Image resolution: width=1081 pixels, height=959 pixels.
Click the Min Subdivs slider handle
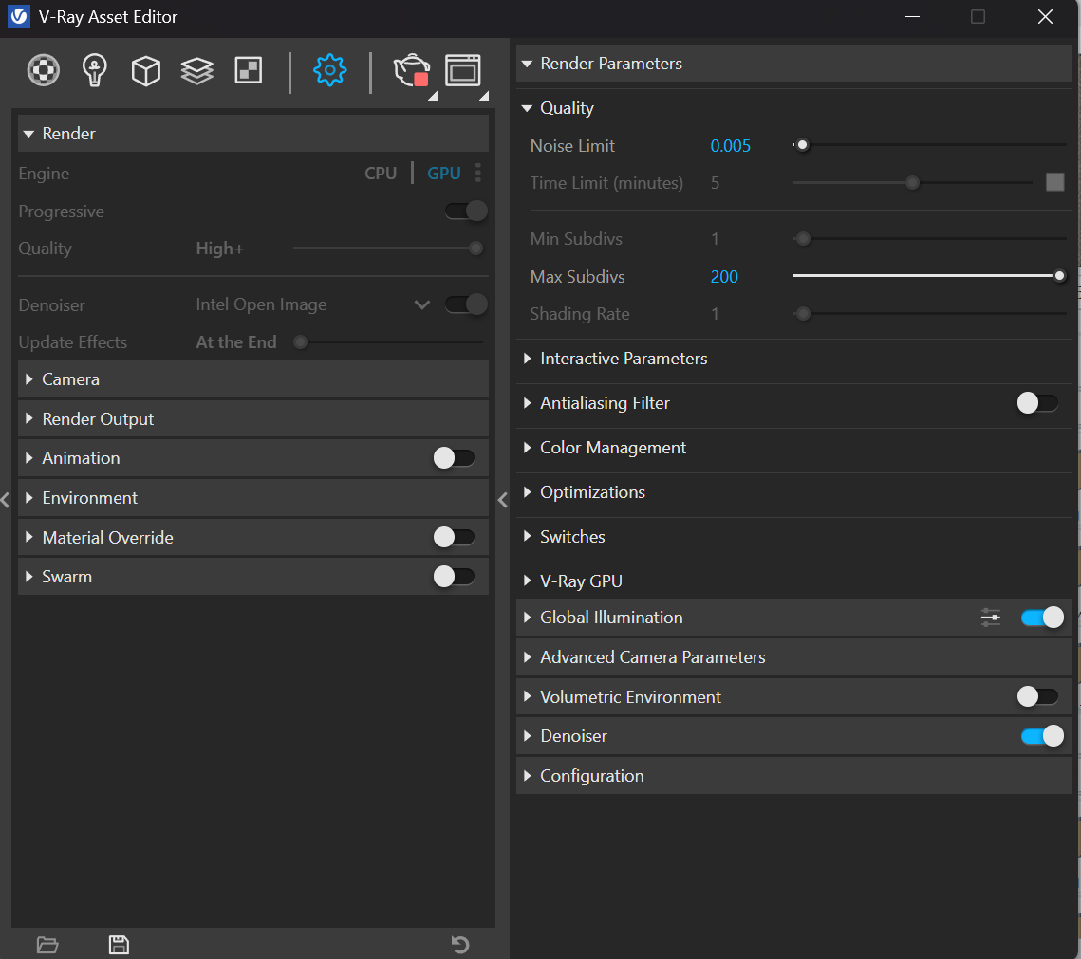(803, 239)
